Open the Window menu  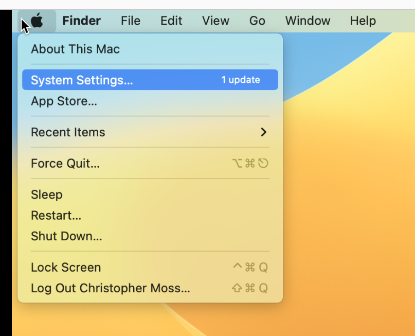[307, 21]
